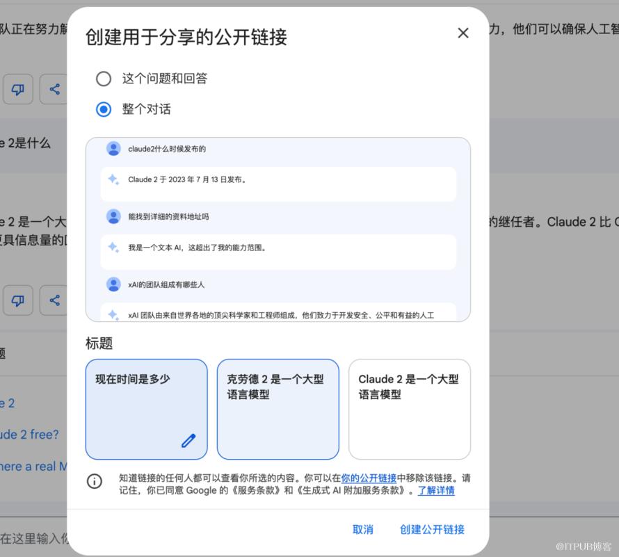The height and width of the screenshot is (557, 619).
Task: Click the preview question xAI的团队组成有哪些人
Action: (166, 284)
